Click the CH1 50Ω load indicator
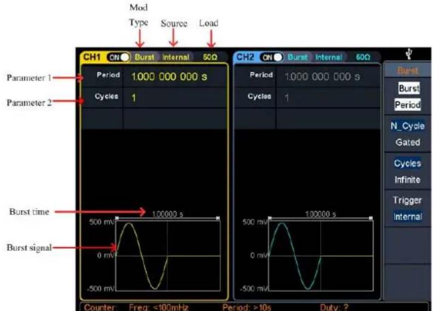The image size is (433, 311). click(x=210, y=57)
